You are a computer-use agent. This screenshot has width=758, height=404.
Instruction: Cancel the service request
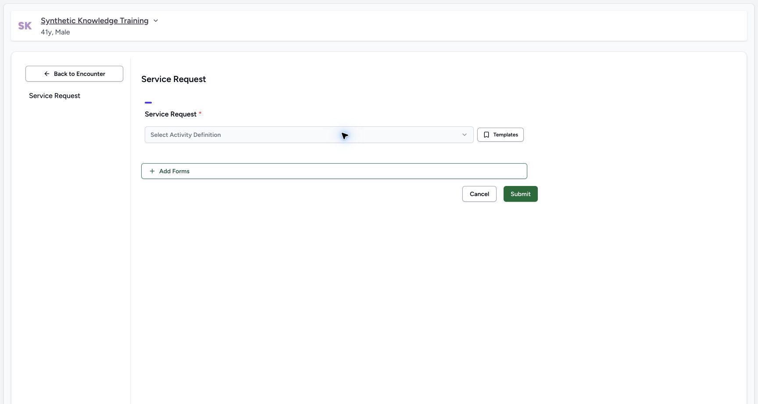click(479, 194)
